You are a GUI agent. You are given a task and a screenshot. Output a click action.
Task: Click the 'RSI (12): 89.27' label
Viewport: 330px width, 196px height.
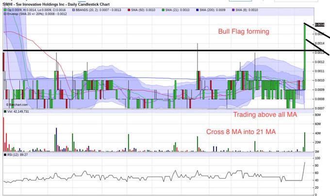click(17, 155)
